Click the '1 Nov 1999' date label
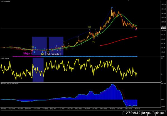 (x=37, y=109)
